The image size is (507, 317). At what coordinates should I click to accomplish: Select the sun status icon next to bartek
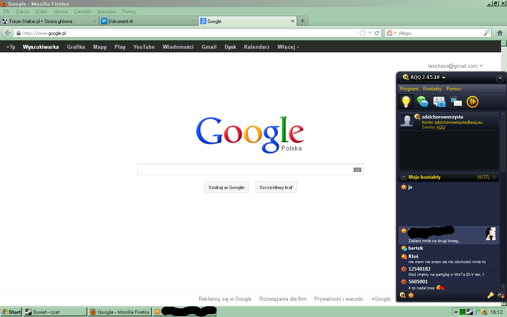point(404,248)
